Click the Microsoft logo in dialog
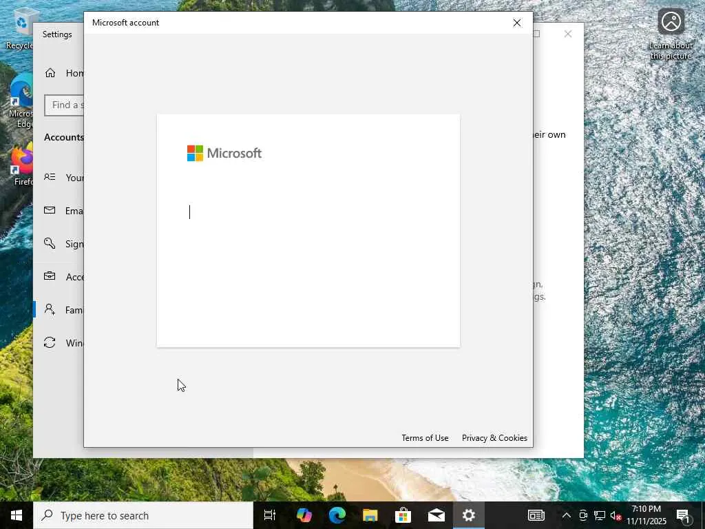This screenshot has height=529, width=705. 224,154
